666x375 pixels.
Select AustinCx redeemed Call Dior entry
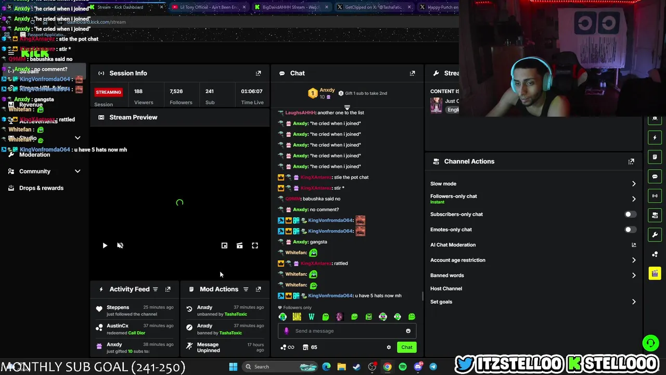[x=135, y=329]
